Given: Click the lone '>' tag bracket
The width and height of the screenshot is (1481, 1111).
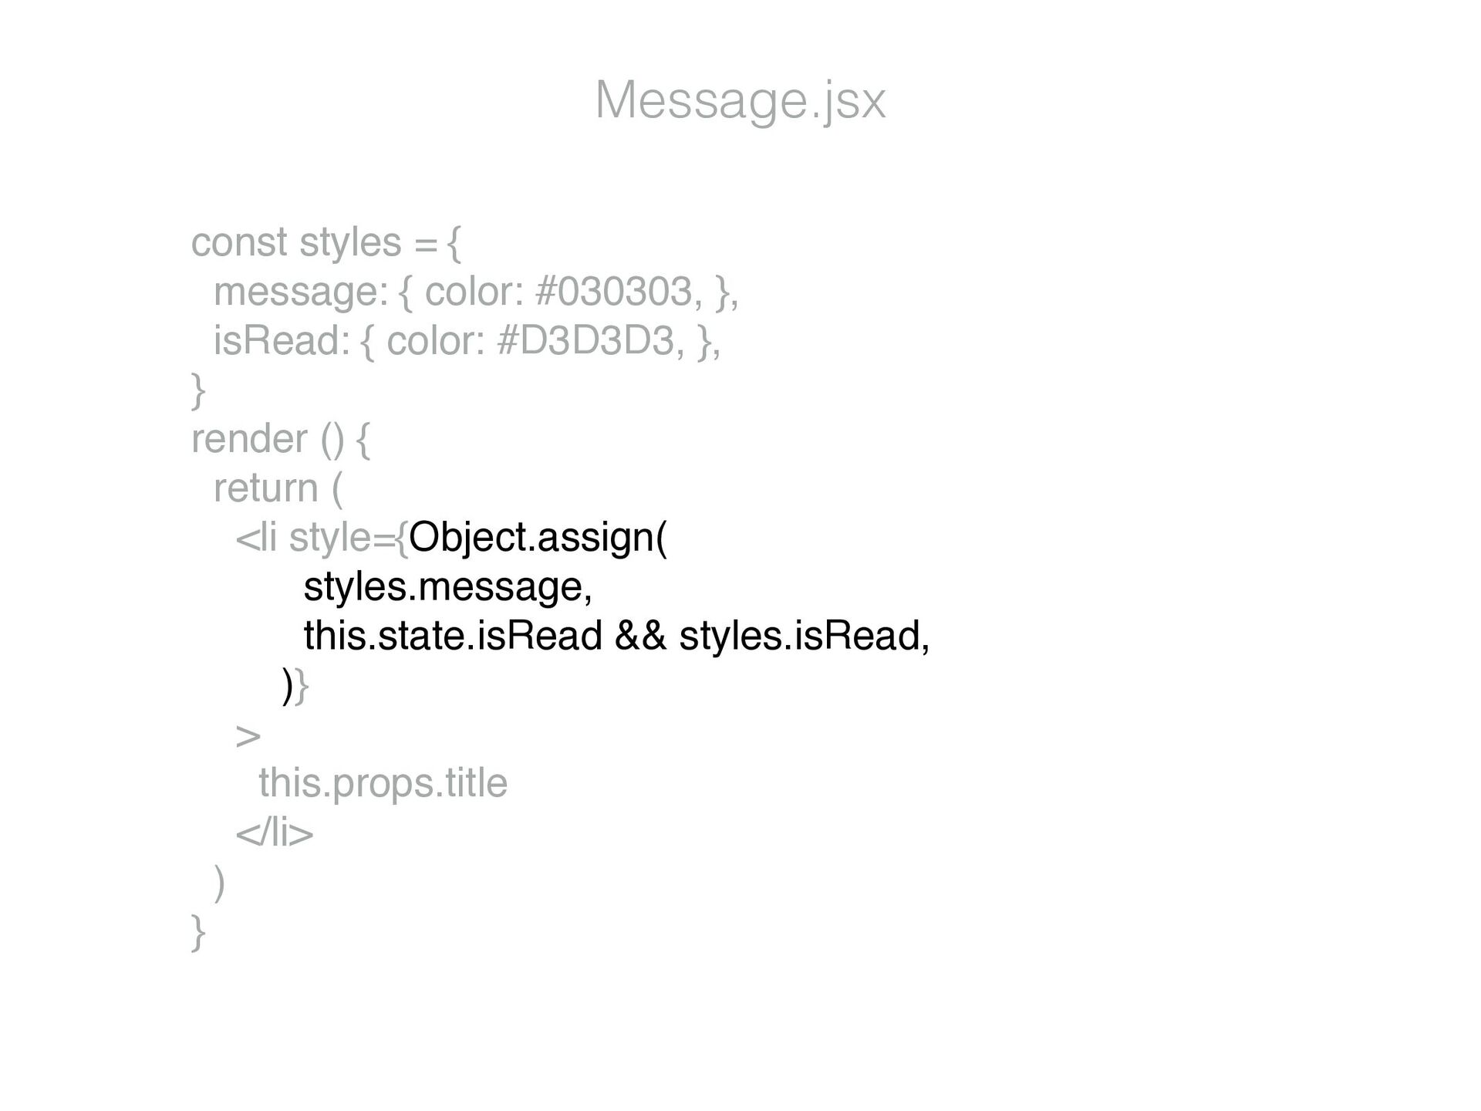Looking at the screenshot, I should tap(248, 736).
